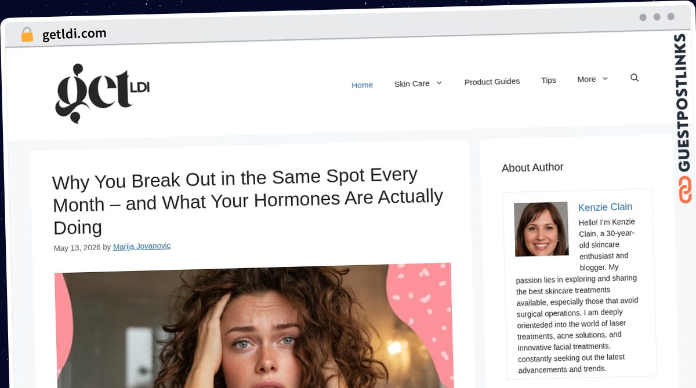
Task: Click the 'About Author' sidebar heading
Action: coord(532,167)
